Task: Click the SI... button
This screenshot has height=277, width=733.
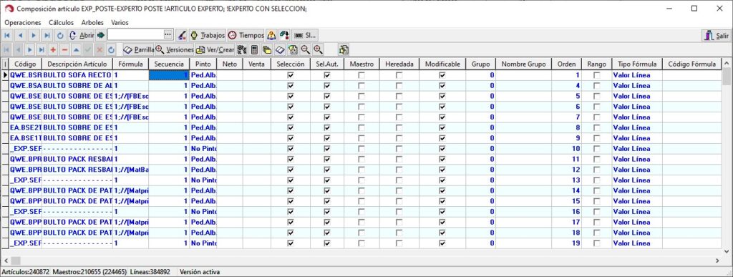Action: pos(305,35)
